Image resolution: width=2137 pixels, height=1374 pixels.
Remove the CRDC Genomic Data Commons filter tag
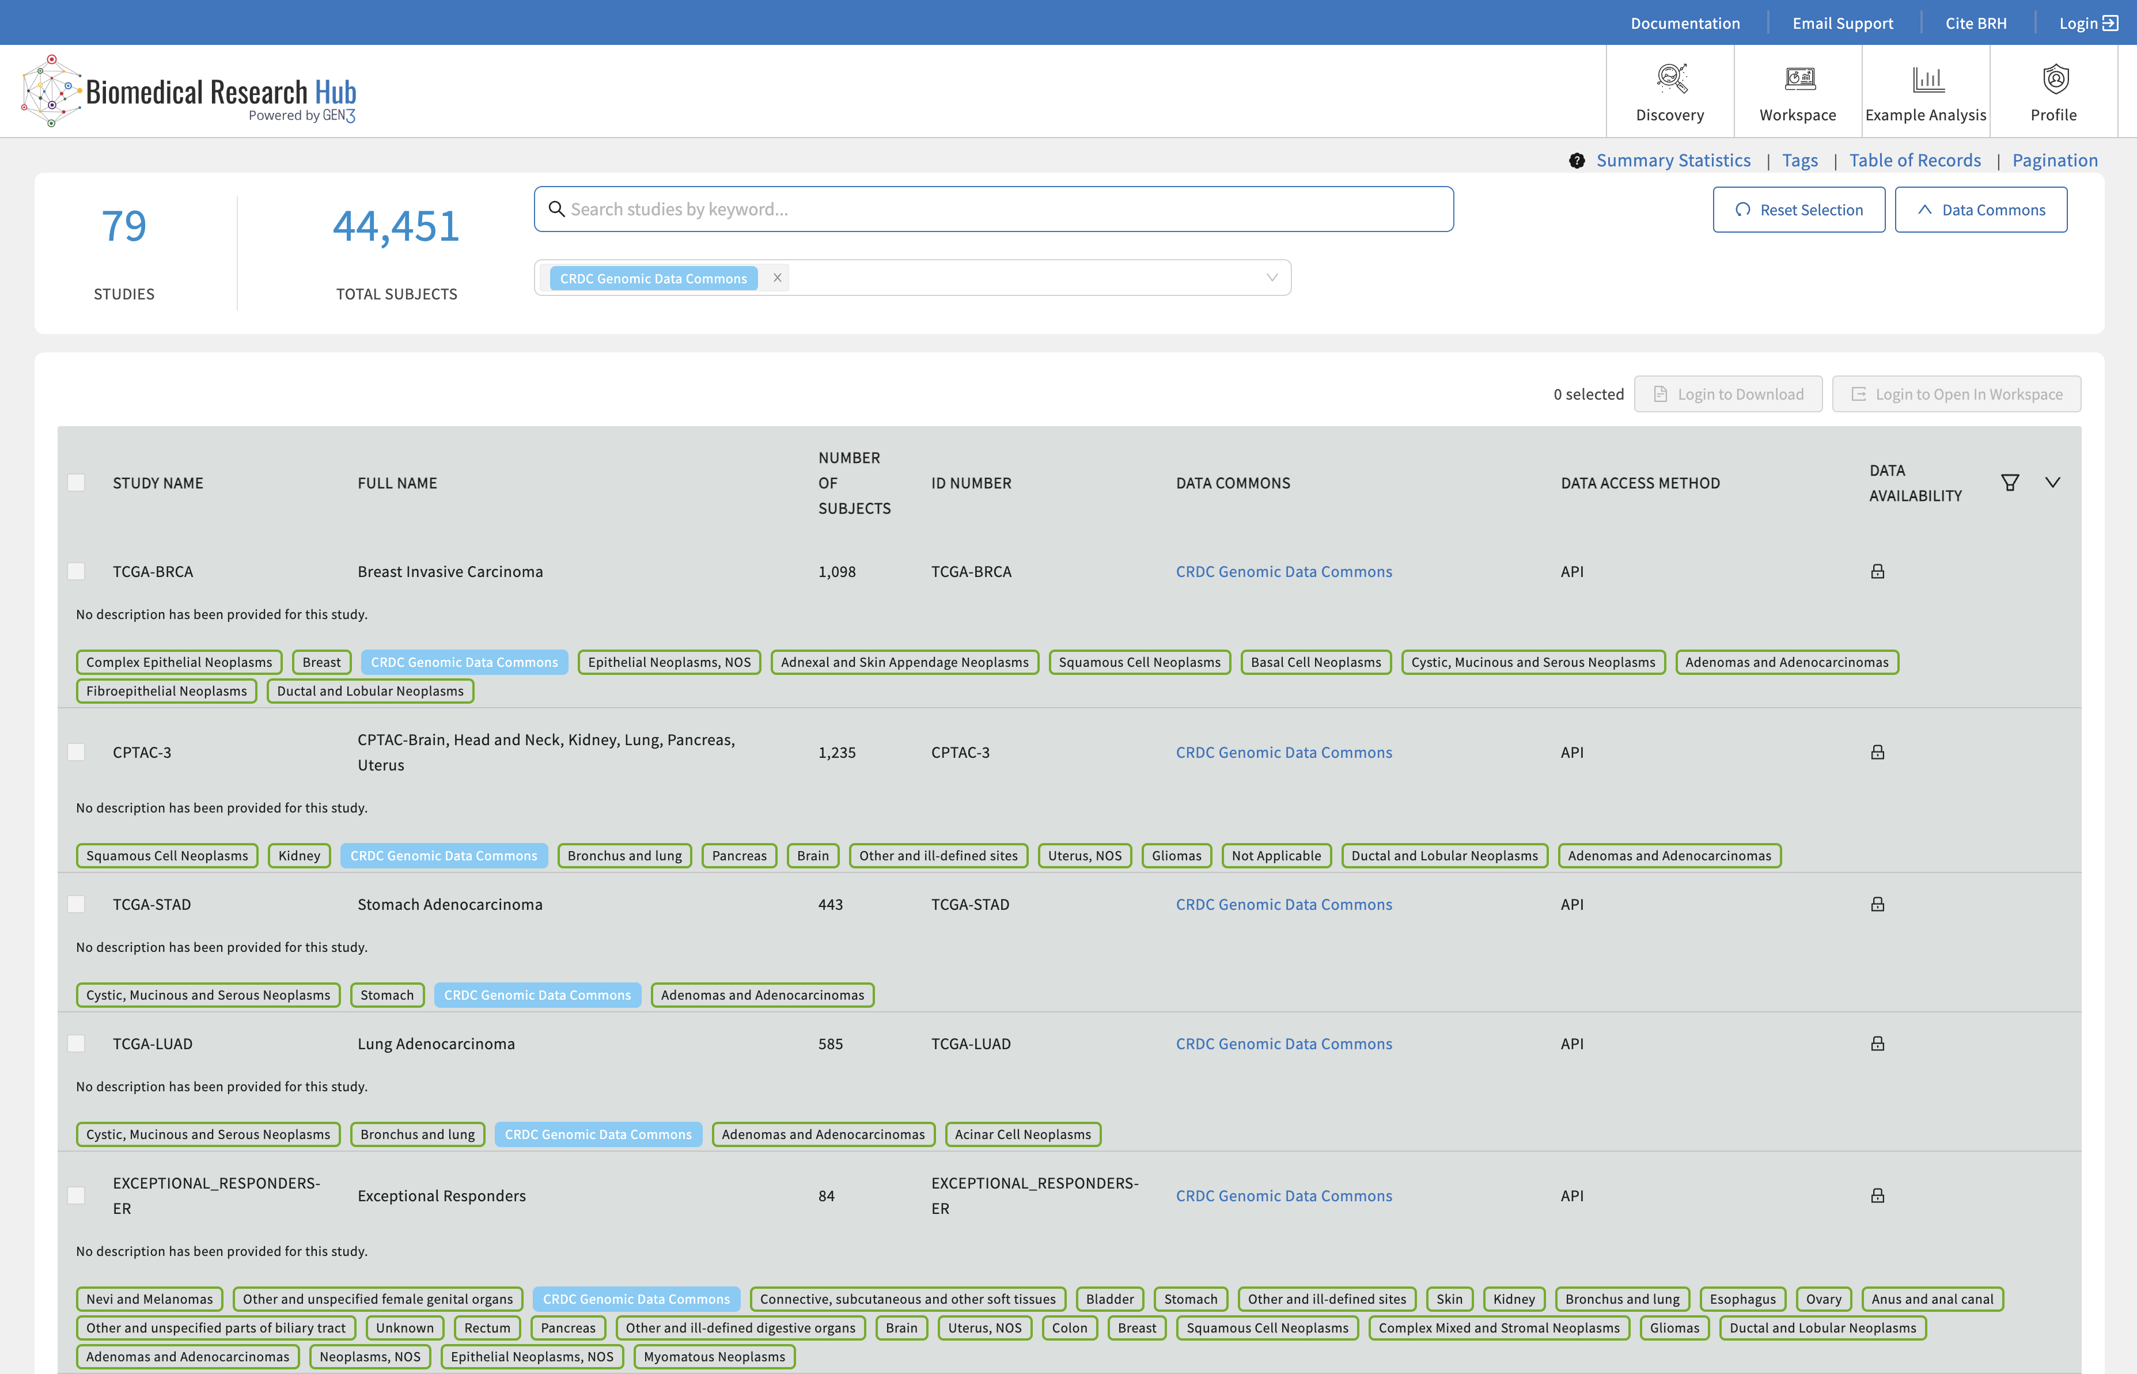click(x=777, y=278)
